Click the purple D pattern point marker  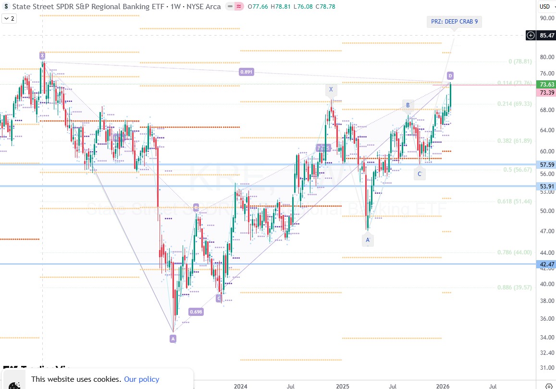pos(450,75)
